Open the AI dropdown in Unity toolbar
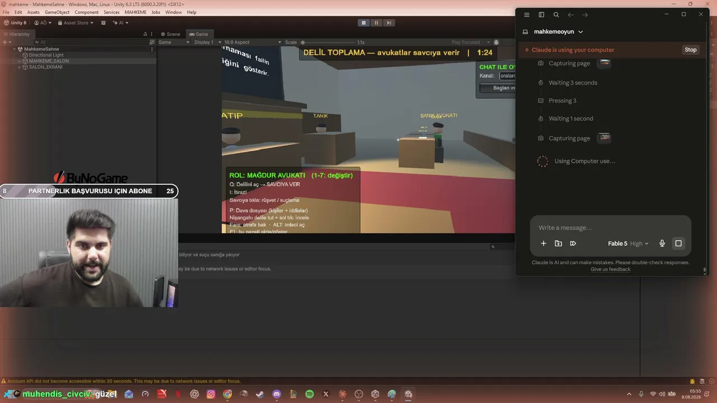The width and height of the screenshot is (717, 403). click(x=121, y=23)
